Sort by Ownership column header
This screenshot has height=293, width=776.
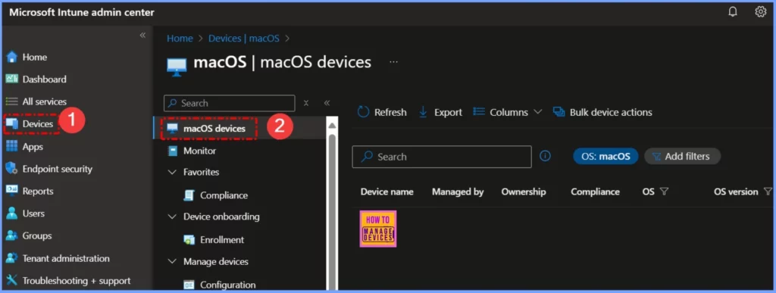click(524, 192)
